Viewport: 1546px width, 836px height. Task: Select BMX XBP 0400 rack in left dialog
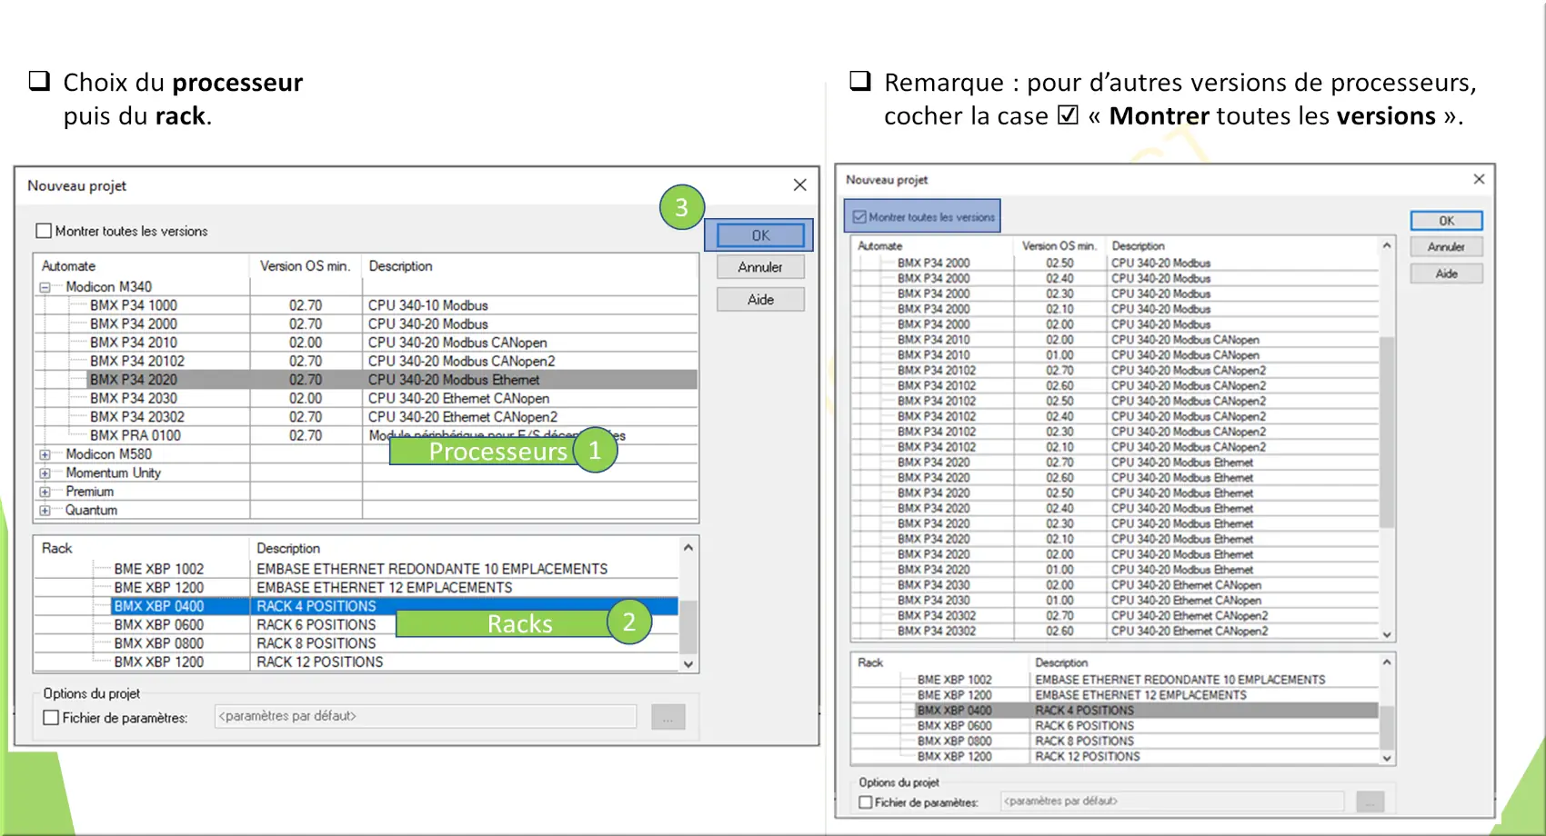(158, 606)
